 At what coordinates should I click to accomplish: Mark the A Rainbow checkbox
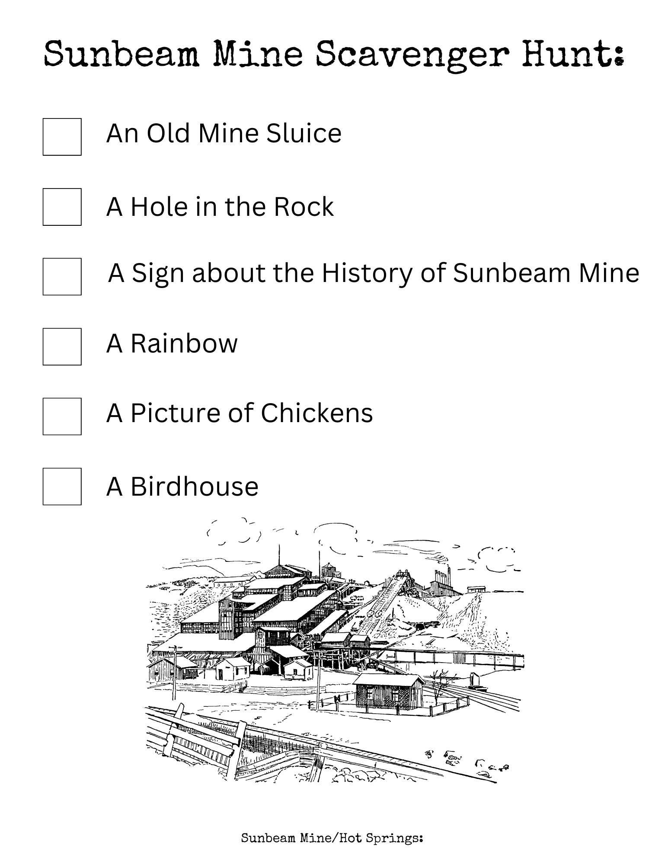pos(62,346)
